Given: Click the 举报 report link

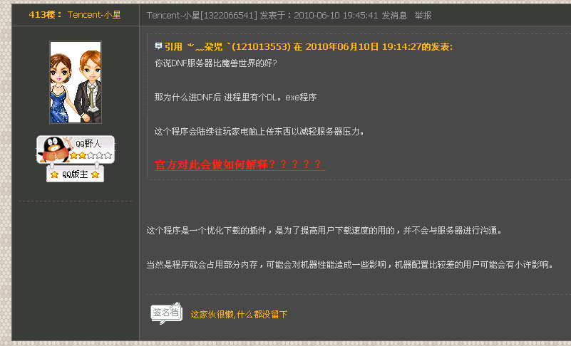Looking at the screenshot, I should (423, 15).
